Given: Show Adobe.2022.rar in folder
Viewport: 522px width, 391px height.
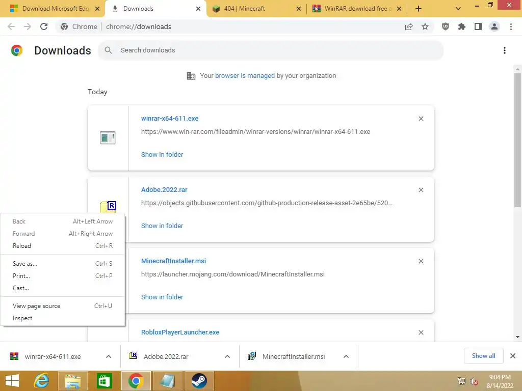Looking at the screenshot, I should pyautogui.click(x=162, y=226).
